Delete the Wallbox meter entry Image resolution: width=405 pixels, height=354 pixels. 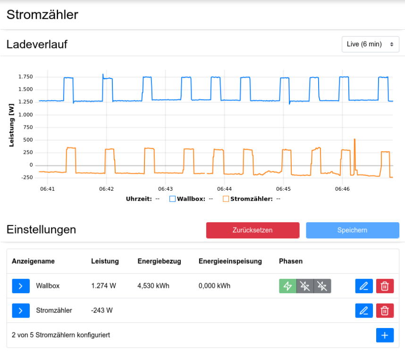point(385,286)
